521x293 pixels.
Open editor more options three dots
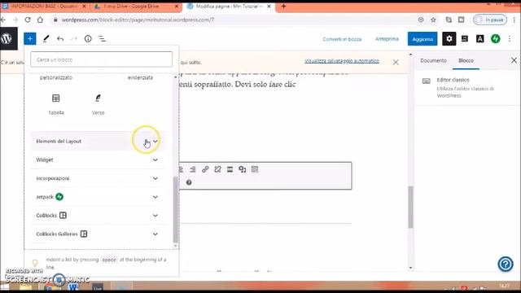coord(510,39)
